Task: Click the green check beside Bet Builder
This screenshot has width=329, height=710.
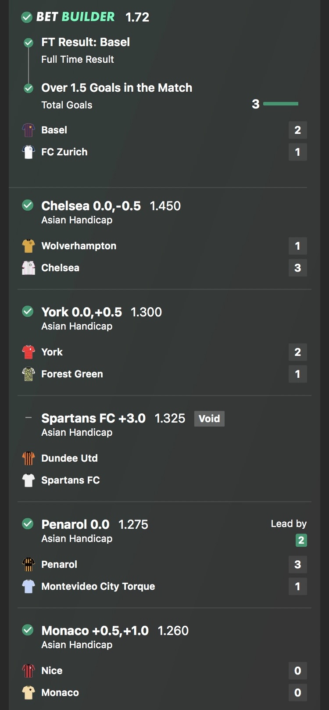Action: pos(27,17)
